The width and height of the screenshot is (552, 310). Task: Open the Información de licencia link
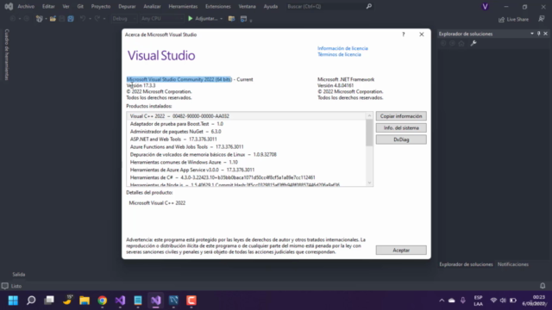(342, 48)
